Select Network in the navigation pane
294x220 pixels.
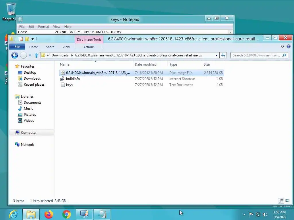pyautogui.click(x=27, y=145)
